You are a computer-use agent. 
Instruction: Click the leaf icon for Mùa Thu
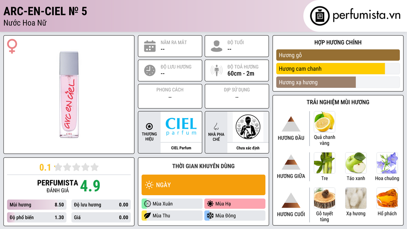pyautogui.click(x=147, y=215)
